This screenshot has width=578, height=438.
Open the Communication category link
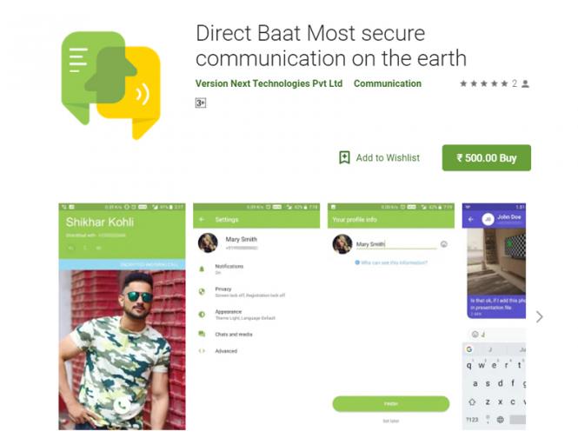(x=388, y=83)
